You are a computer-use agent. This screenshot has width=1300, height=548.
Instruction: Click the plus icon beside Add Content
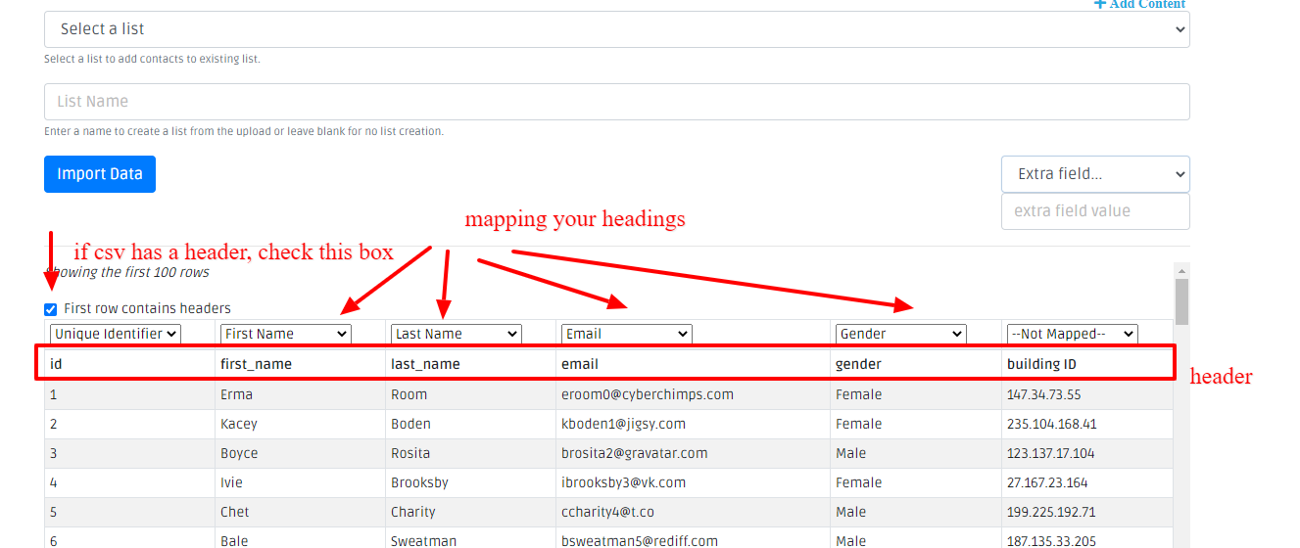pos(1099,5)
